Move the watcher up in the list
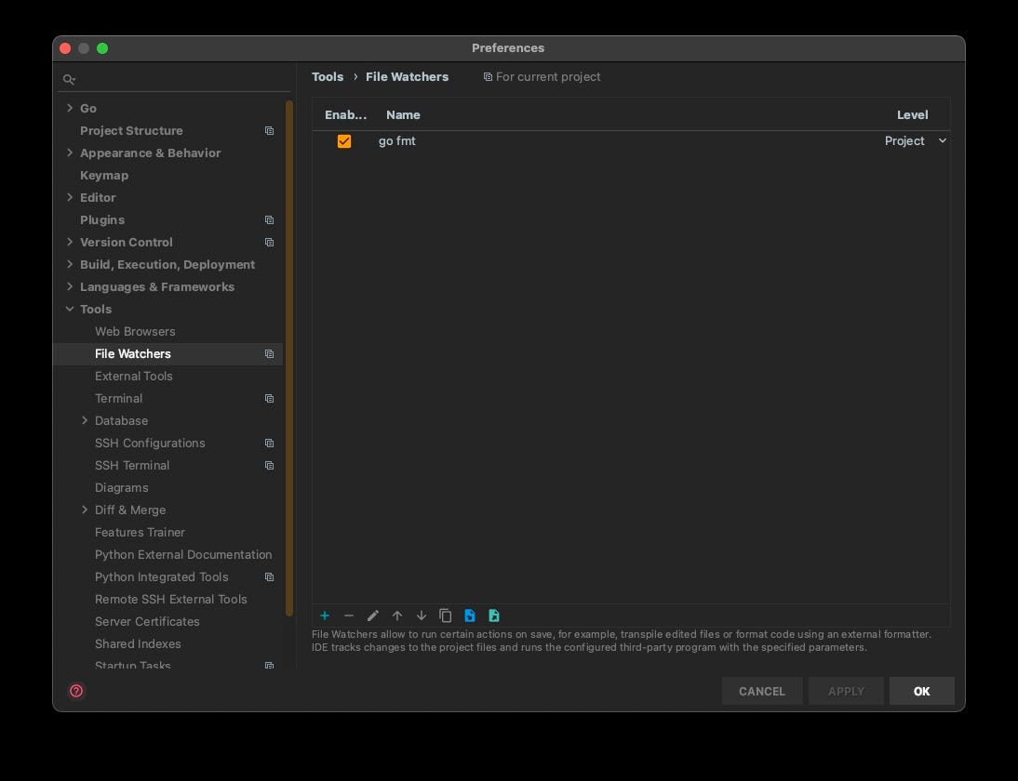1018x781 pixels. click(x=397, y=615)
